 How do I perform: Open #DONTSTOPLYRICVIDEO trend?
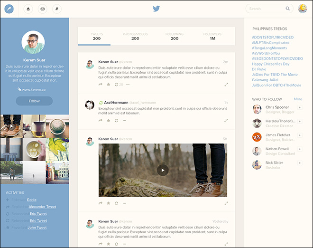pos(273,38)
